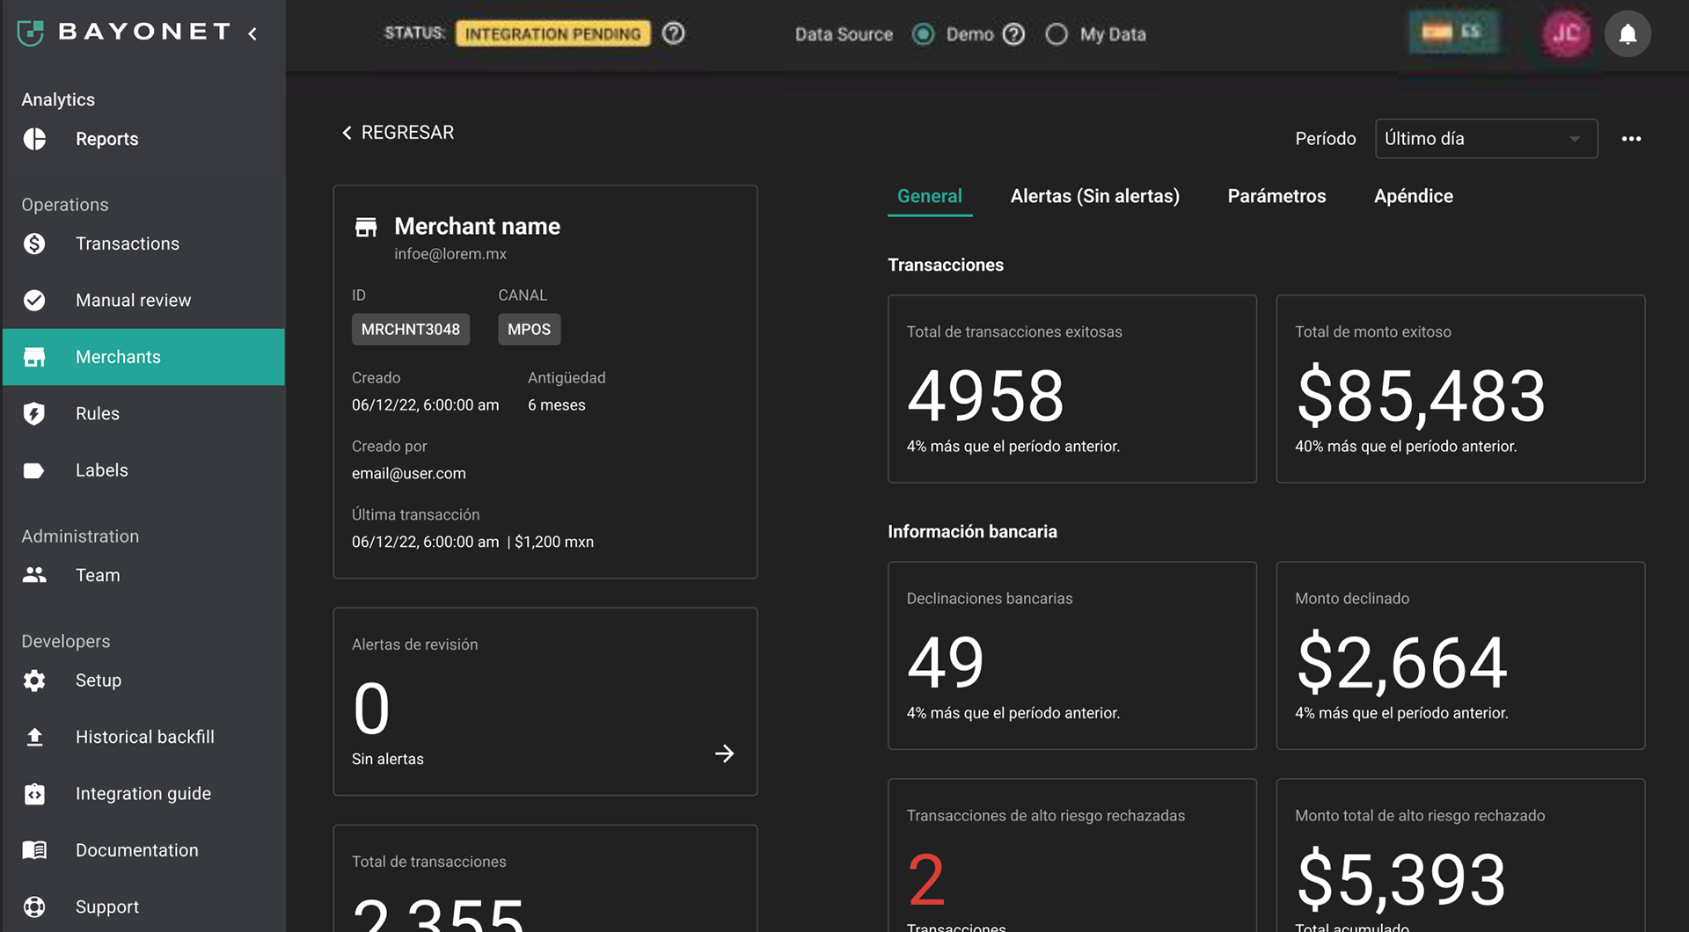Click the 49 bank declines value

946,662
